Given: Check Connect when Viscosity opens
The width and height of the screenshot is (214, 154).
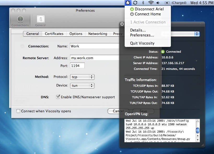Looking at the screenshot, I should [18, 111].
